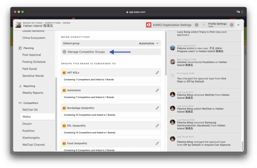The height and width of the screenshot is (168, 257).
Task: Click Paloma's avatar on the Mini-Program user entry
Action: point(173,48)
